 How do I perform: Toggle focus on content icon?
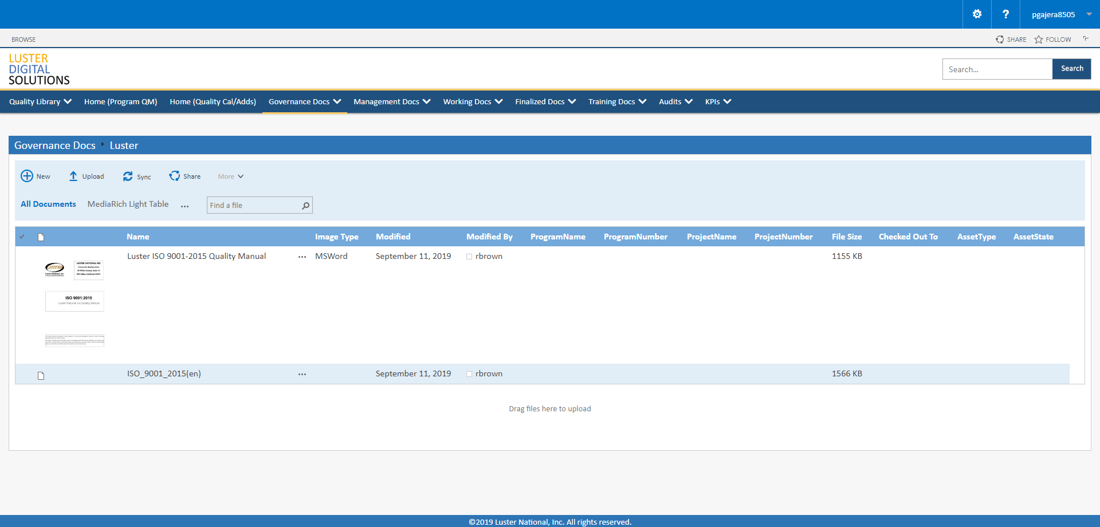click(1086, 39)
